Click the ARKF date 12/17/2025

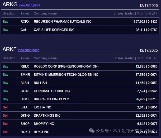(149, 50)
